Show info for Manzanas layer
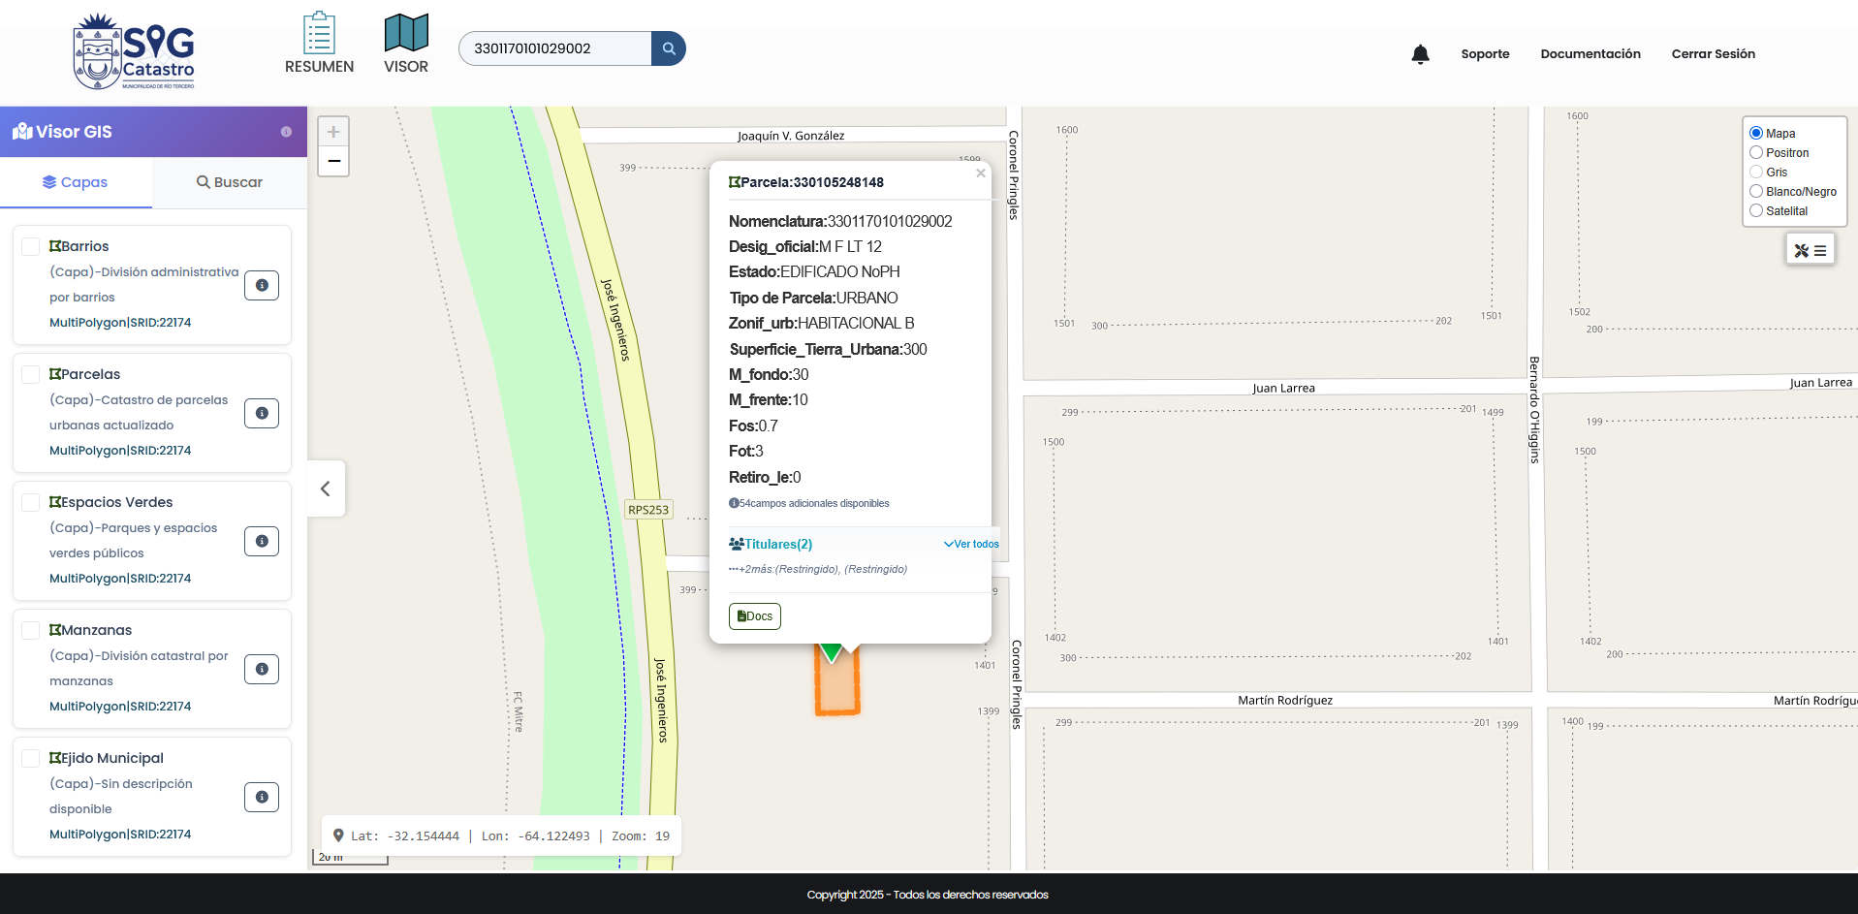 point(262,669)
